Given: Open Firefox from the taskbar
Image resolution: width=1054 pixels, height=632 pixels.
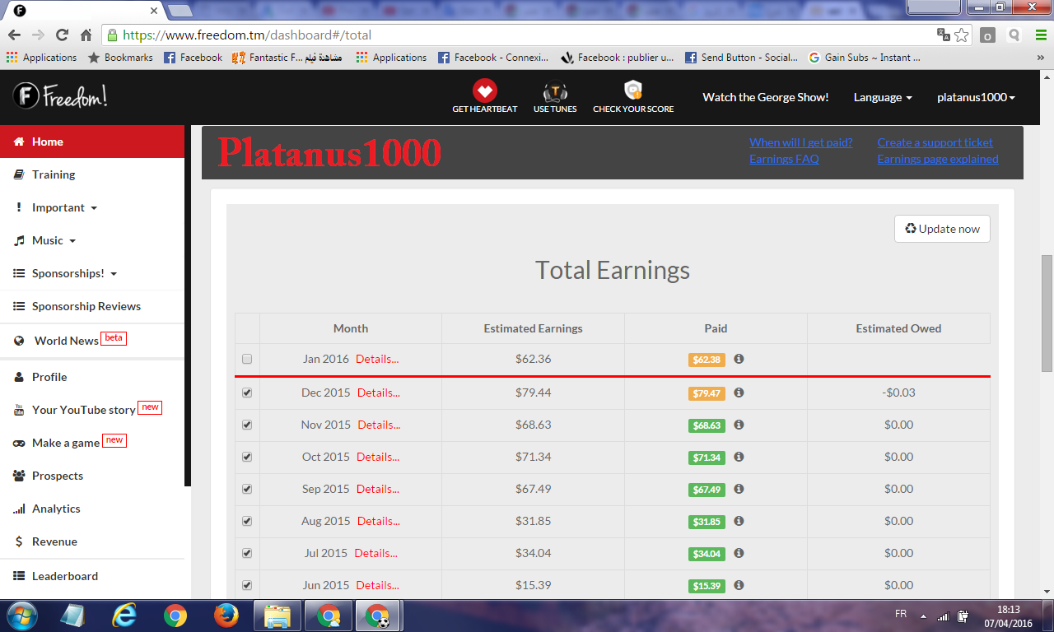Looking at the screenshot, I should 225,615.
